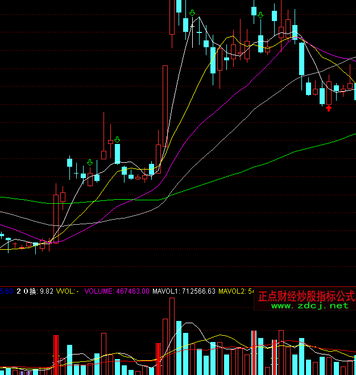Open the www.zdcj.net link
356x375 pixels.
coord(310,306)
